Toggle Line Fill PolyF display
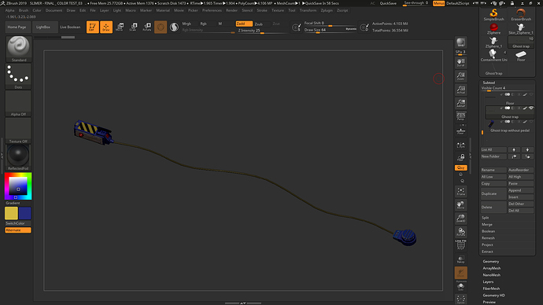This screenshot has width=543, height=305. tap(460, 244)
